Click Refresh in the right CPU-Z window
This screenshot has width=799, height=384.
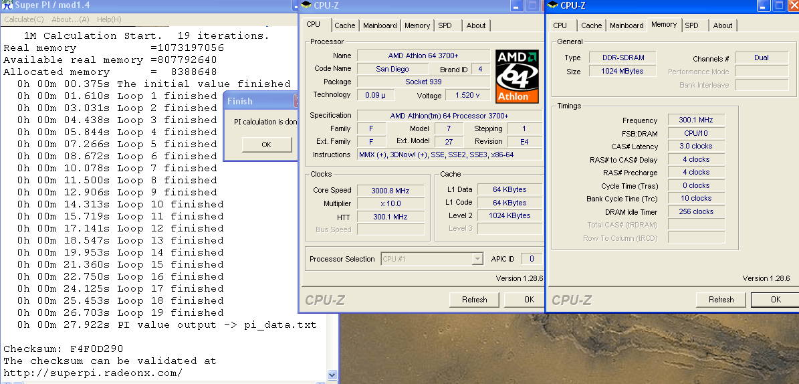pyautogui.click(x=721, y=299)
